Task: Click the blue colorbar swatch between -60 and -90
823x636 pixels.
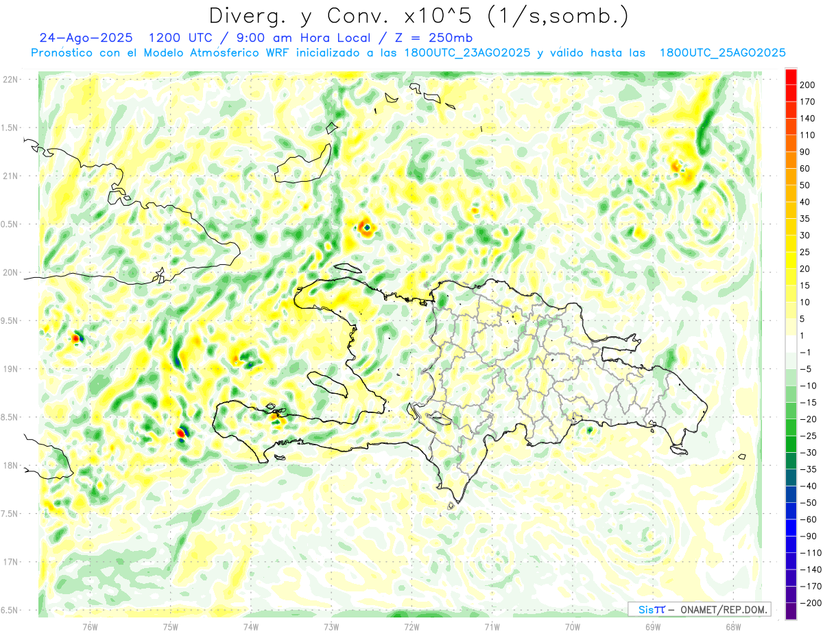Action: (x=791, y=528)
